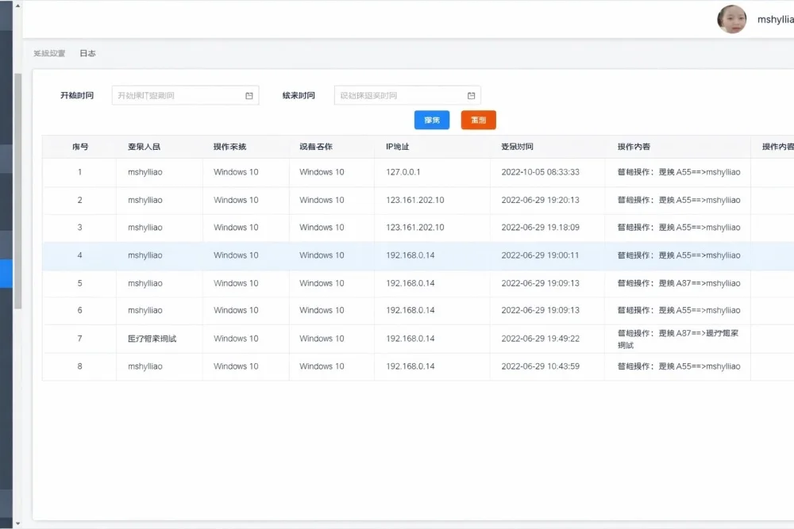Open the mshylliao account menu in header
This screenshot has height=529, width=794.
tap(774, 20)
